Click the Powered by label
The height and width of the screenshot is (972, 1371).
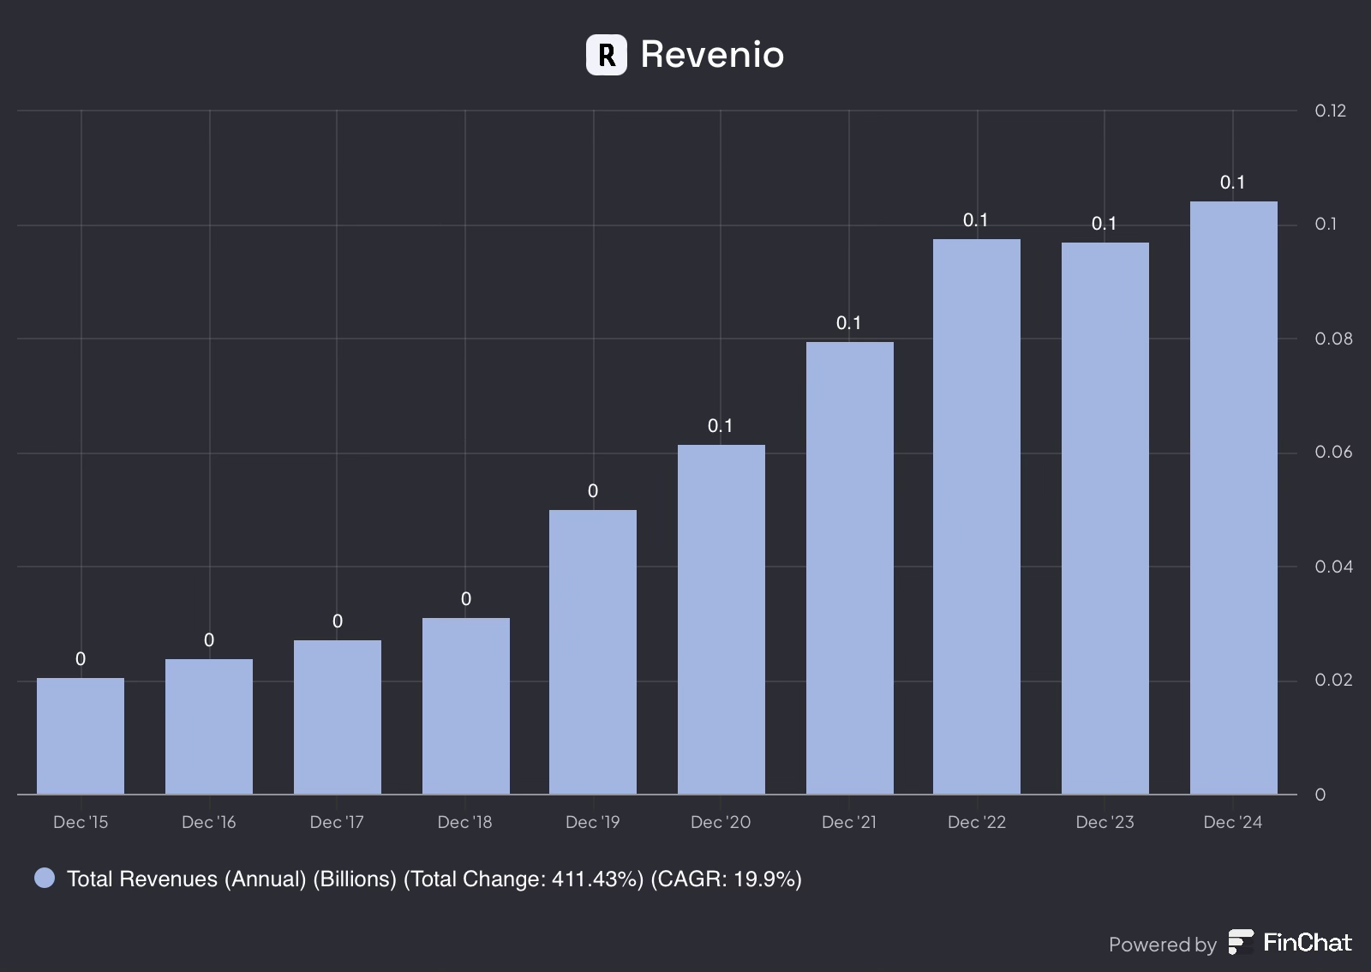click(x=1162, y=945)
